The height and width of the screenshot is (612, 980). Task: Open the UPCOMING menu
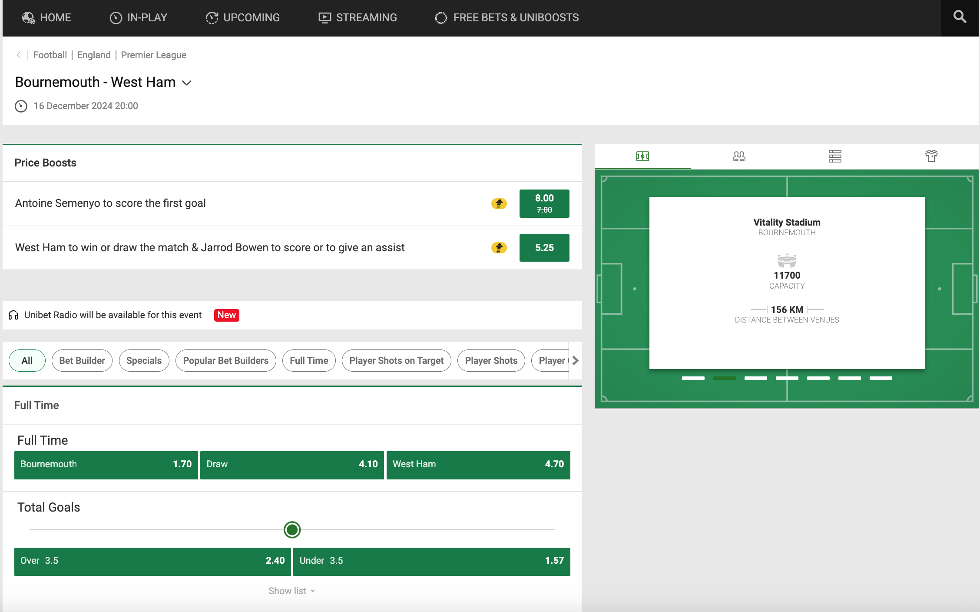point(242,18)
